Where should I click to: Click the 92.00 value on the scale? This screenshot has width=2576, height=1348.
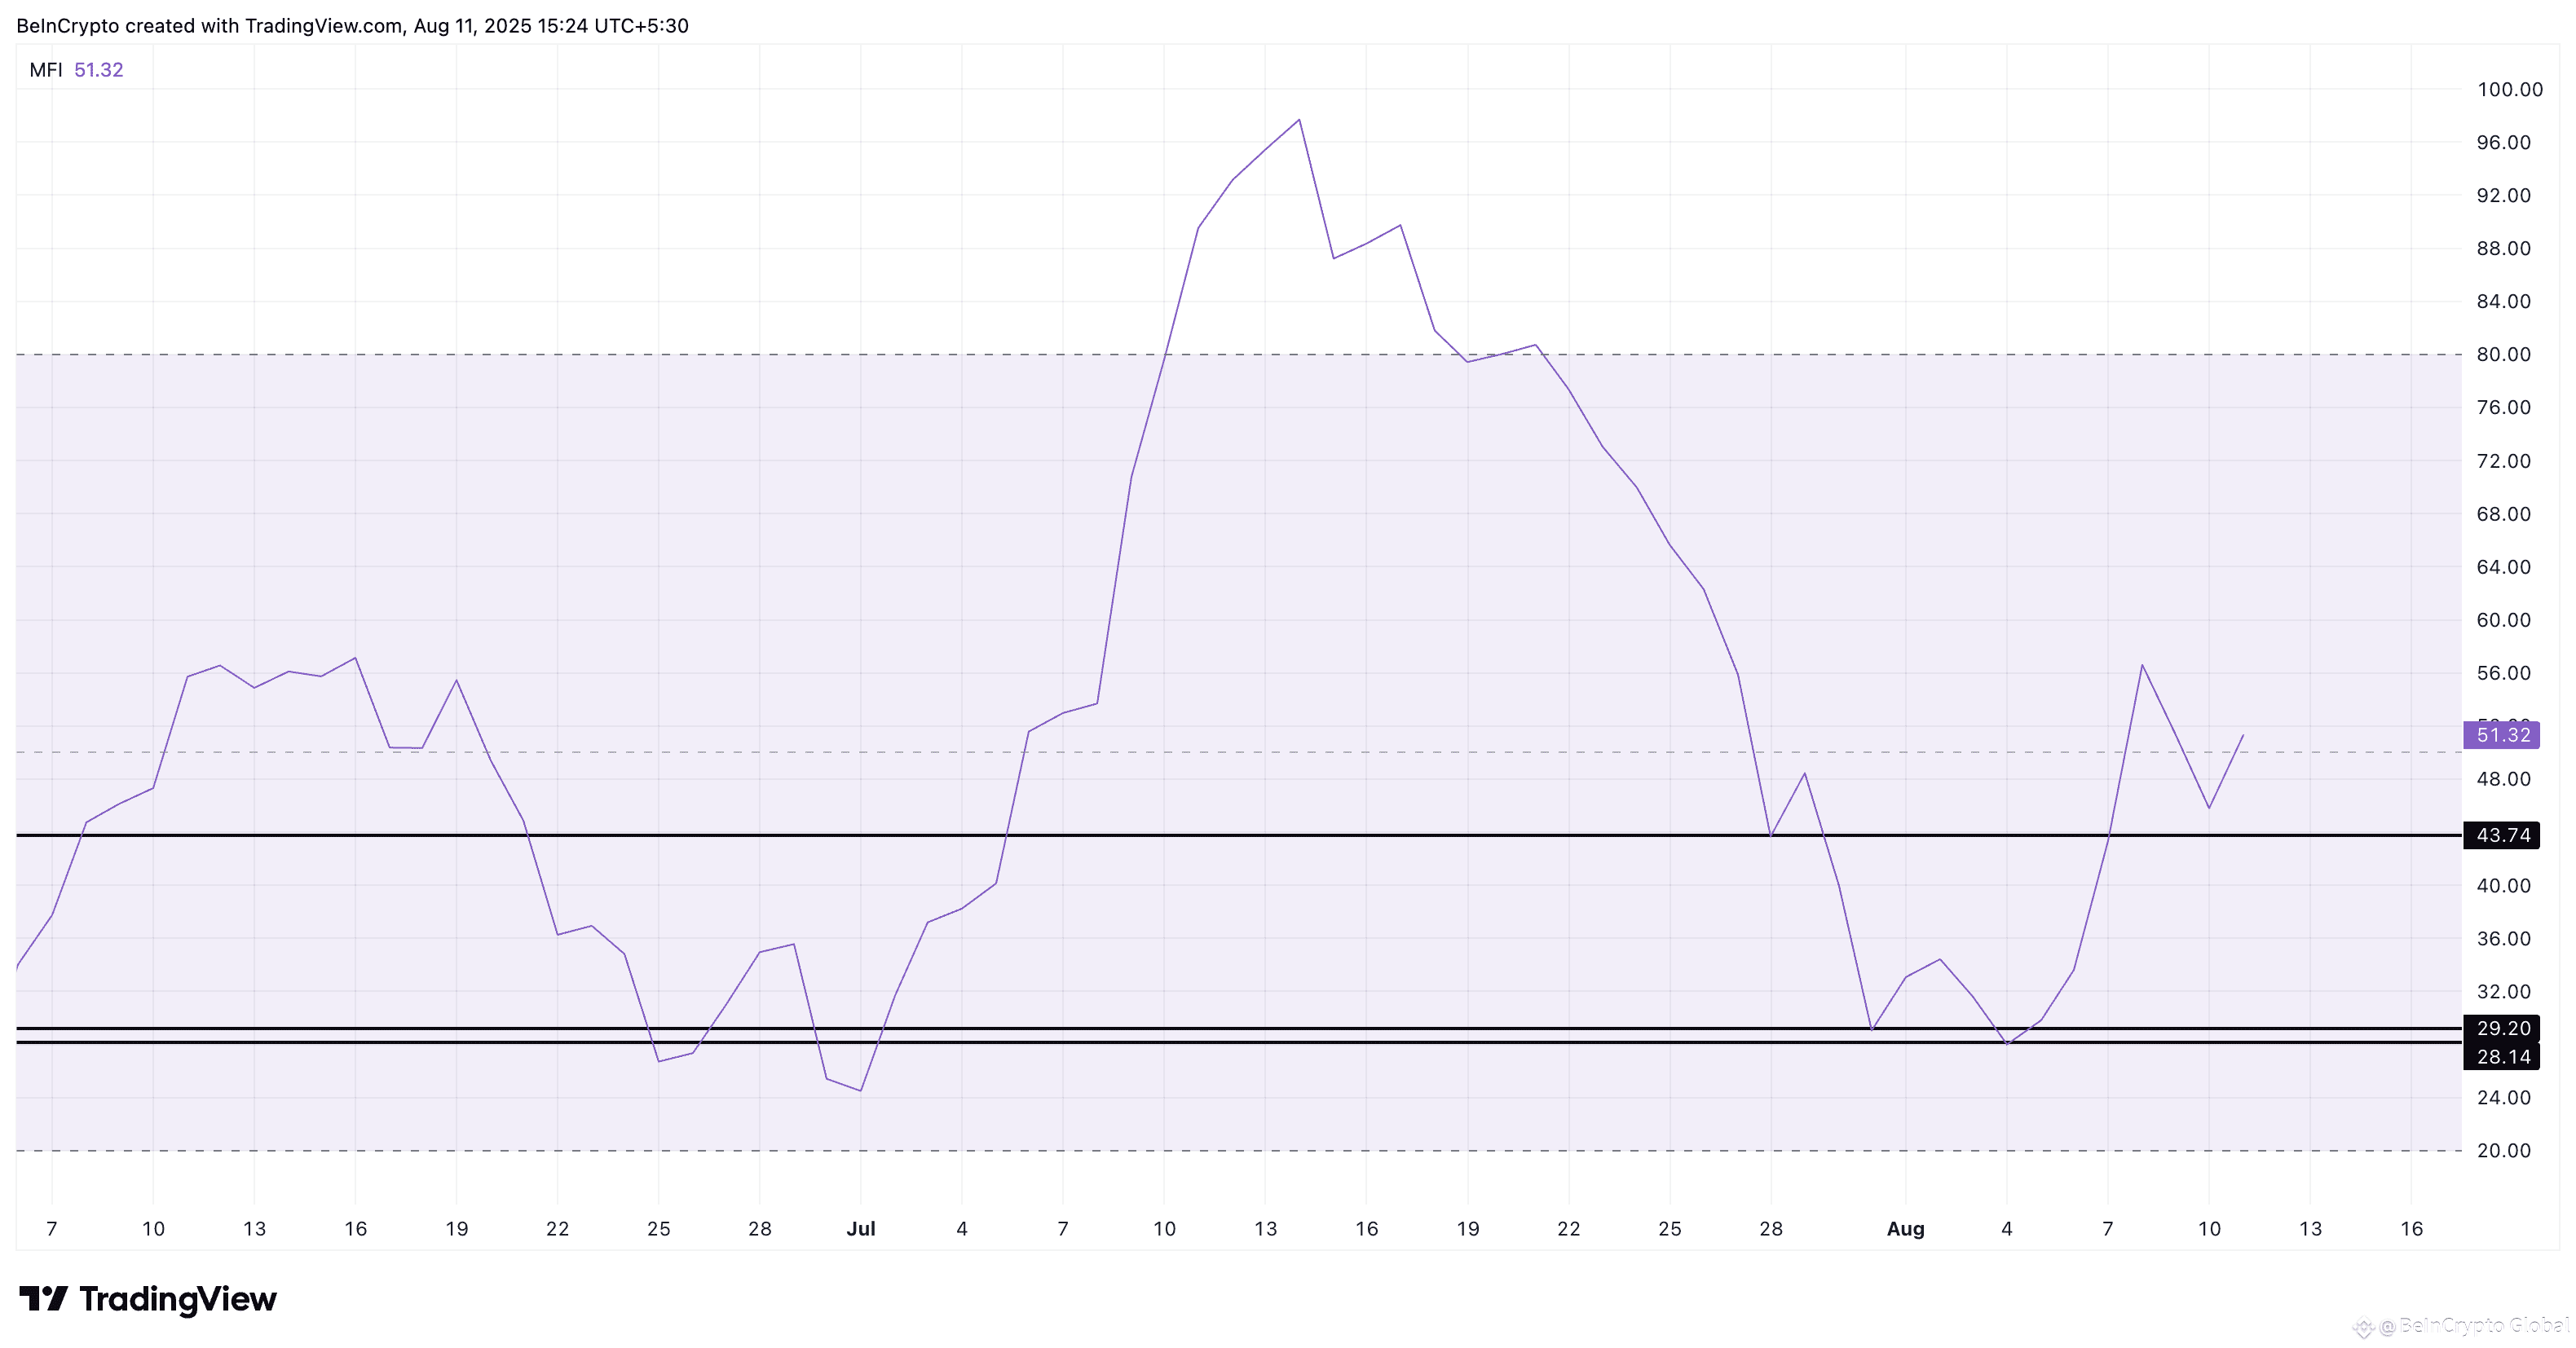click(x=2503, y=195)
